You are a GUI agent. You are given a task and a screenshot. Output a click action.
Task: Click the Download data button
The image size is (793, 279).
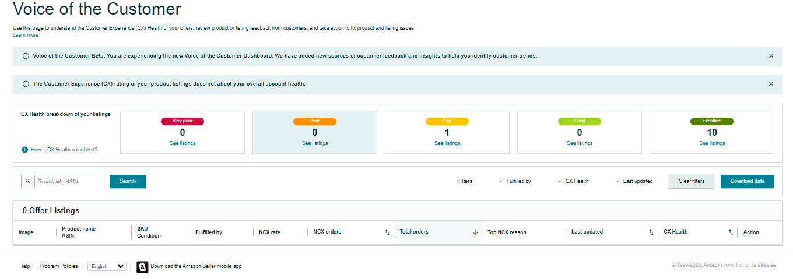pos(748,181)
